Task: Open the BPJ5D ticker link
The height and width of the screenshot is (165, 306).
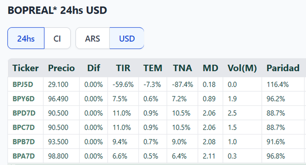Action: coord(23,84)
